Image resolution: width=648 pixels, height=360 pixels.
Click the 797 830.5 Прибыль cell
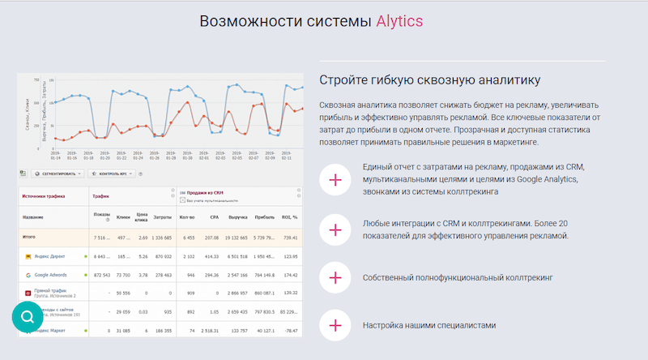click(x=265, y=312)
